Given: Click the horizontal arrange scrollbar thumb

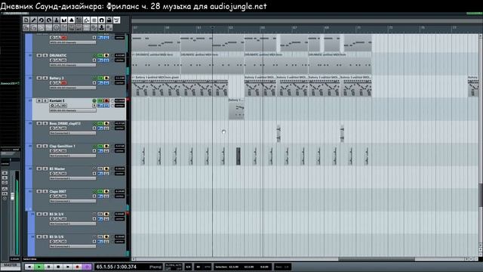Looking at the screenshot, I should (x=377, y=259).
